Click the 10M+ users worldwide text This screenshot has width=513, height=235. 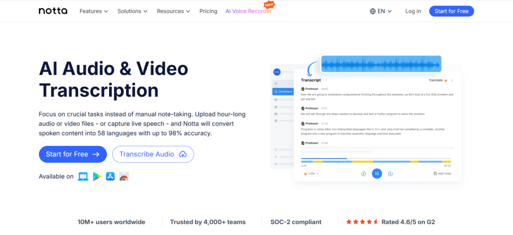click(111, 222)
